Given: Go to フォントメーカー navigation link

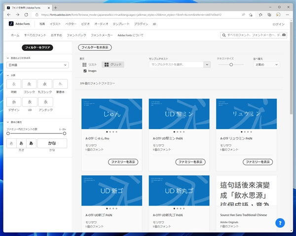Looking at the screenshot, I should pyautogui.click(x=102, y=35).
